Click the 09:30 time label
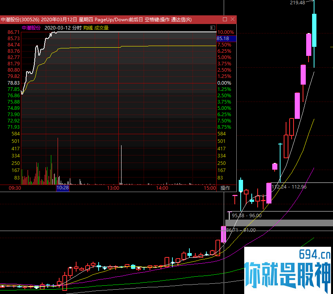 [15, 188]
